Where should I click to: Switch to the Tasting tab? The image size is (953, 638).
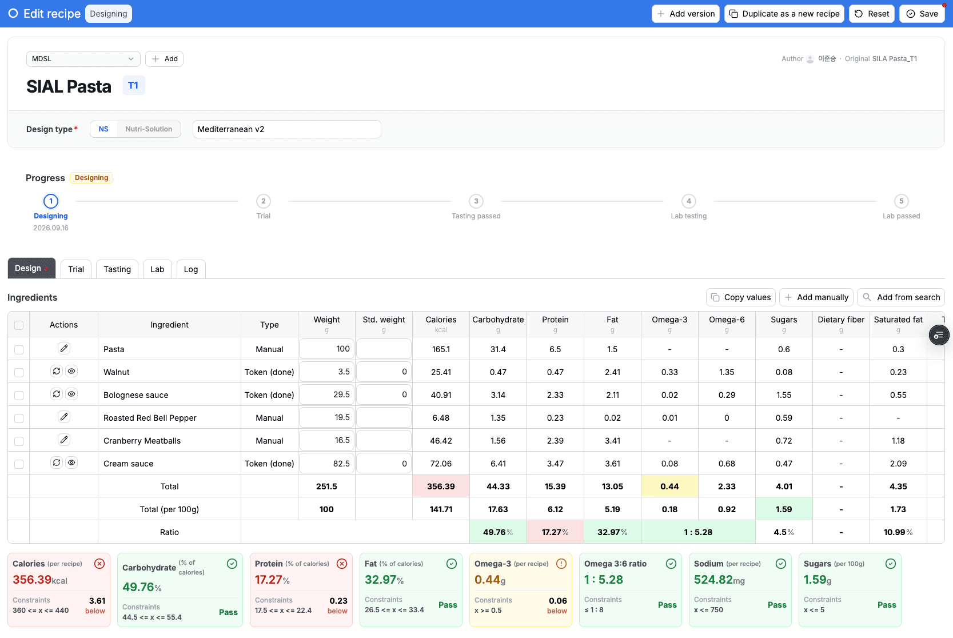(x=117, y=269)
